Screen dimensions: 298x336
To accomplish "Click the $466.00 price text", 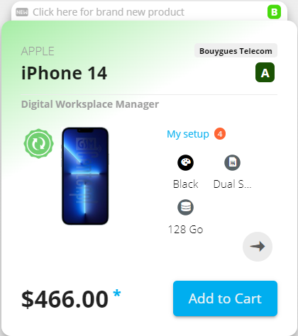I will click(x=65, y=299).
